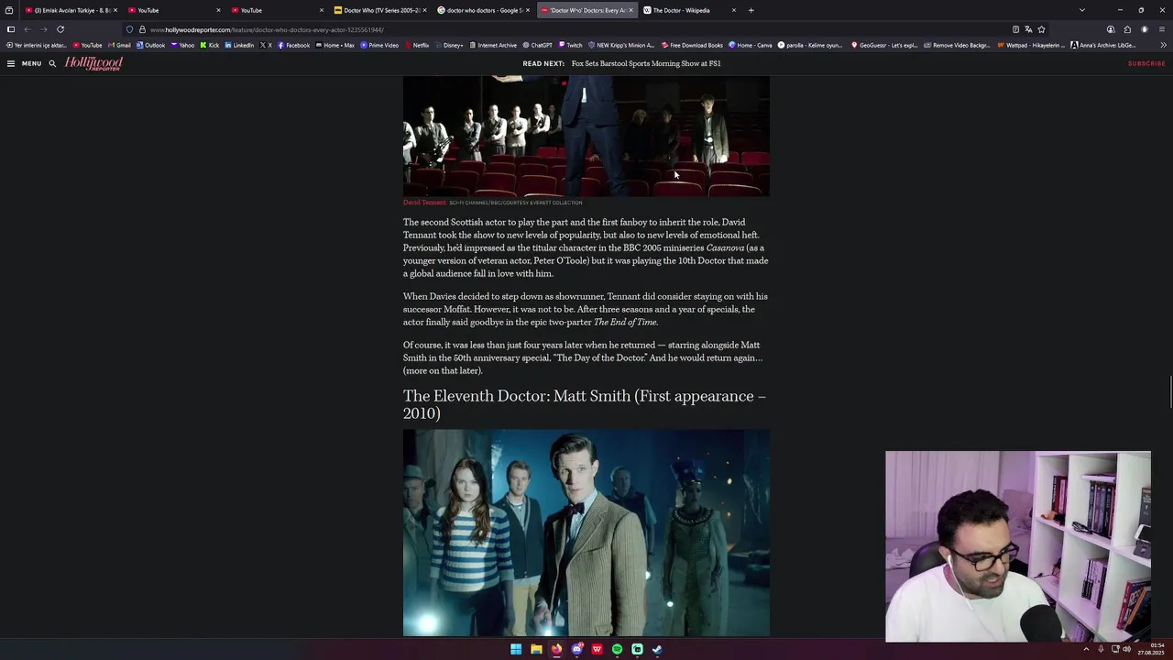The image size is (1173, 660).
Task: Open the Netflix bookmark
Action: [417, 45]
